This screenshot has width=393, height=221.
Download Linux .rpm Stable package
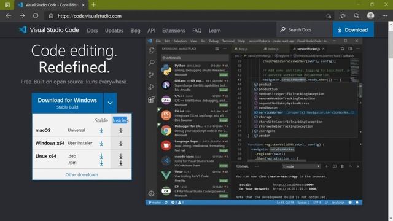pos(101,163)
